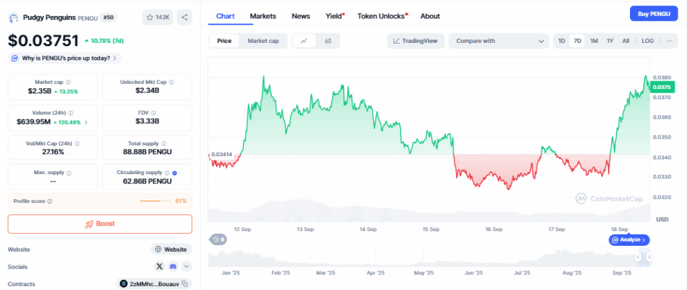This screenshot has width=687, height=290.
Task: Click the Buy PENGU button
Action: [x=653, y=13]
